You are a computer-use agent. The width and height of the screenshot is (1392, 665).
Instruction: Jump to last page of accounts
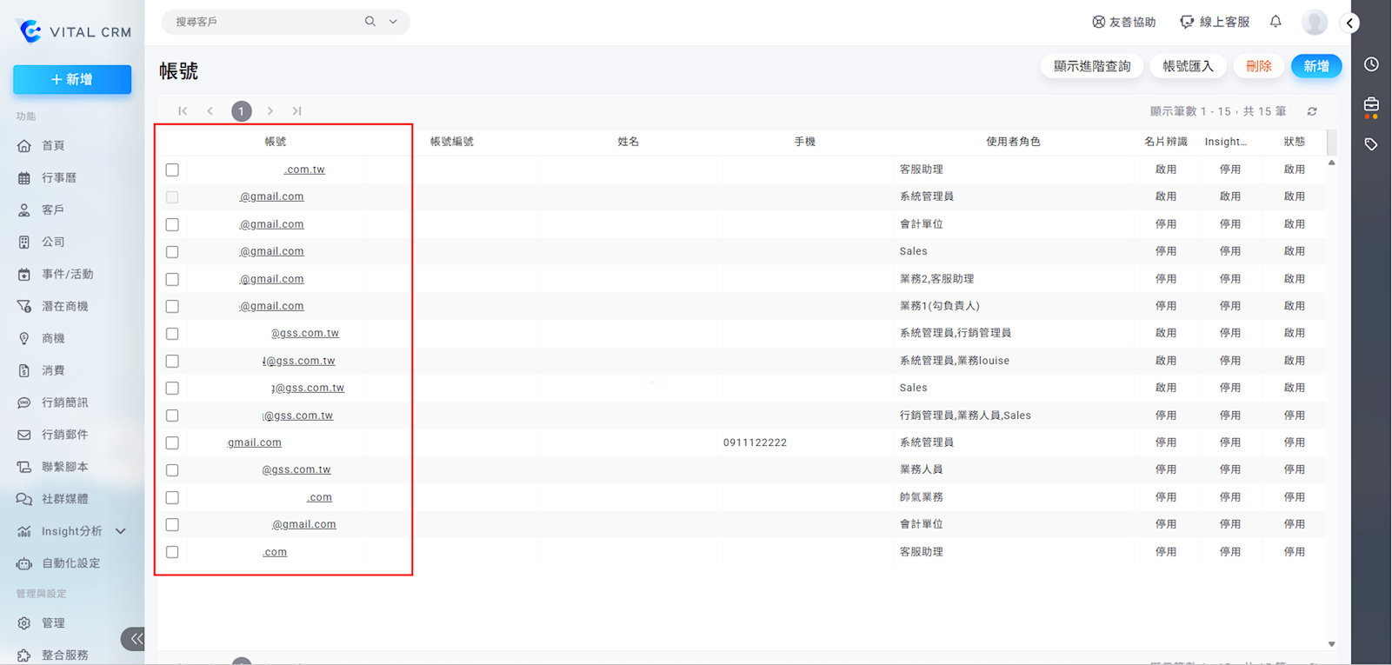tap(296, 111)
